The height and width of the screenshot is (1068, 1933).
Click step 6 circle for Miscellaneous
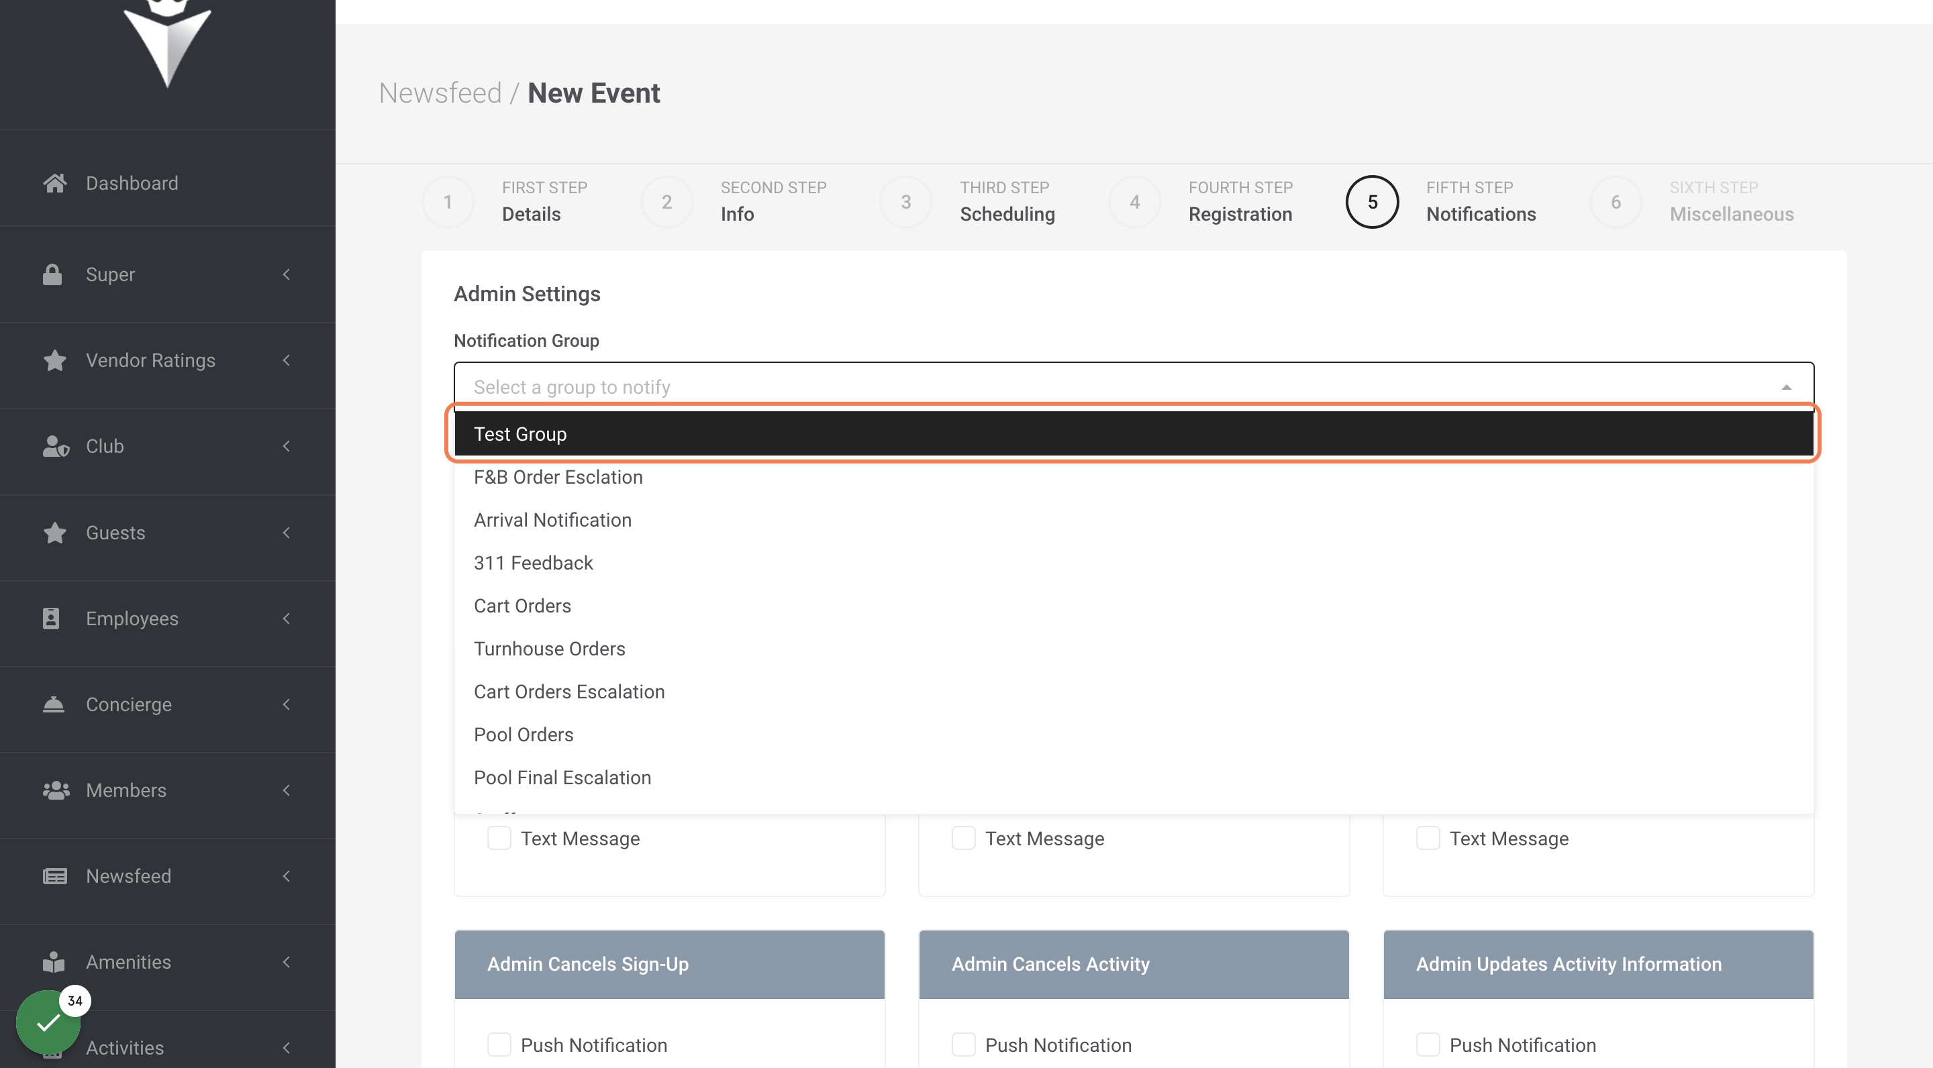click(x=1616, y=202)
